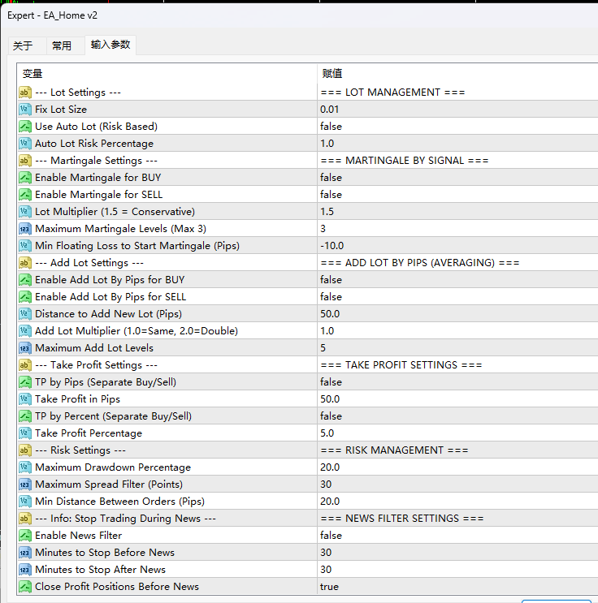598x603 pixels.
Task: Click the Lot Settings string type icon
Action: coord(24,93)
